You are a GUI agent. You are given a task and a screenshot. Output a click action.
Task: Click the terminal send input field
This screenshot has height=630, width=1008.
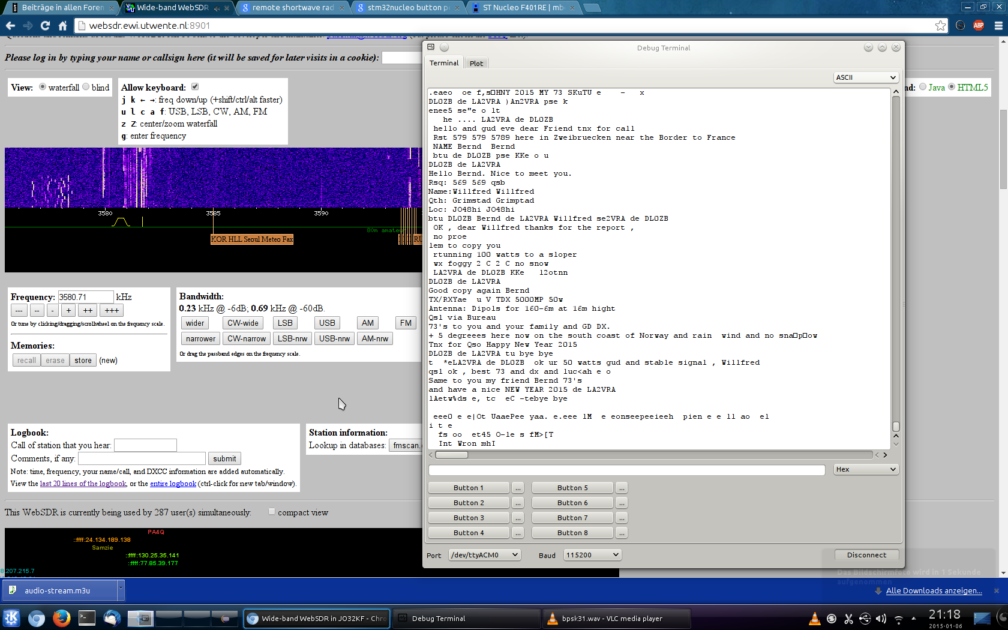[x=627, y=470]
